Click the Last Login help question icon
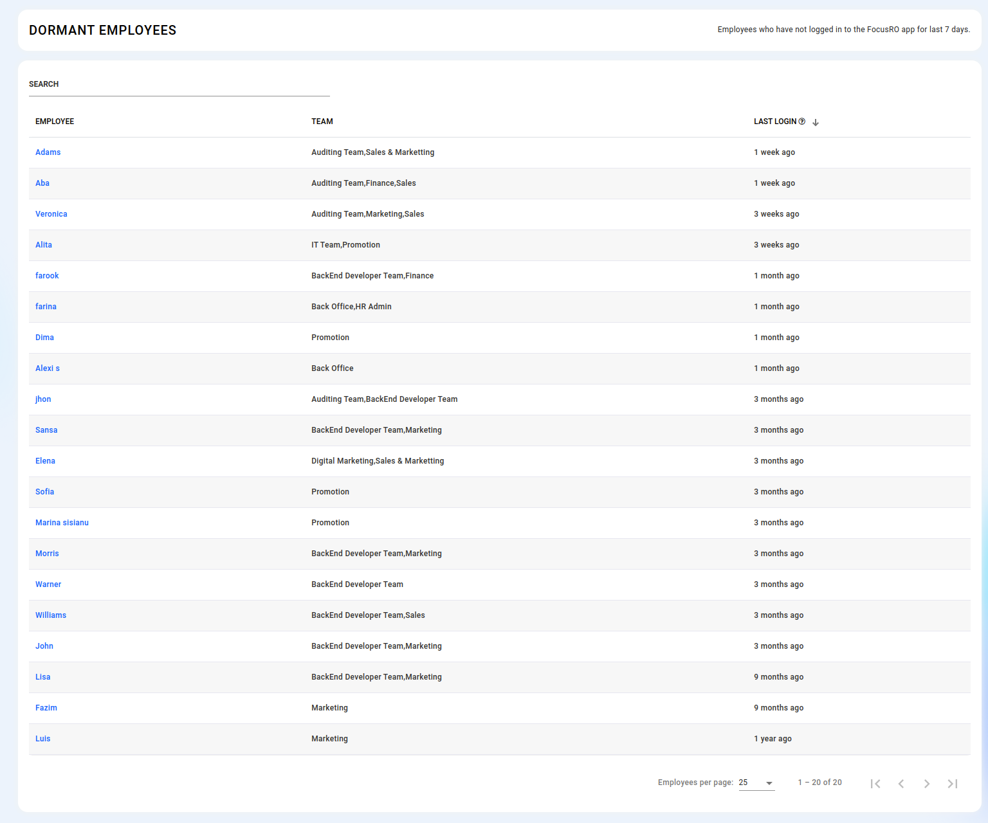Viewport: 988px width, 823px height. 802,122
